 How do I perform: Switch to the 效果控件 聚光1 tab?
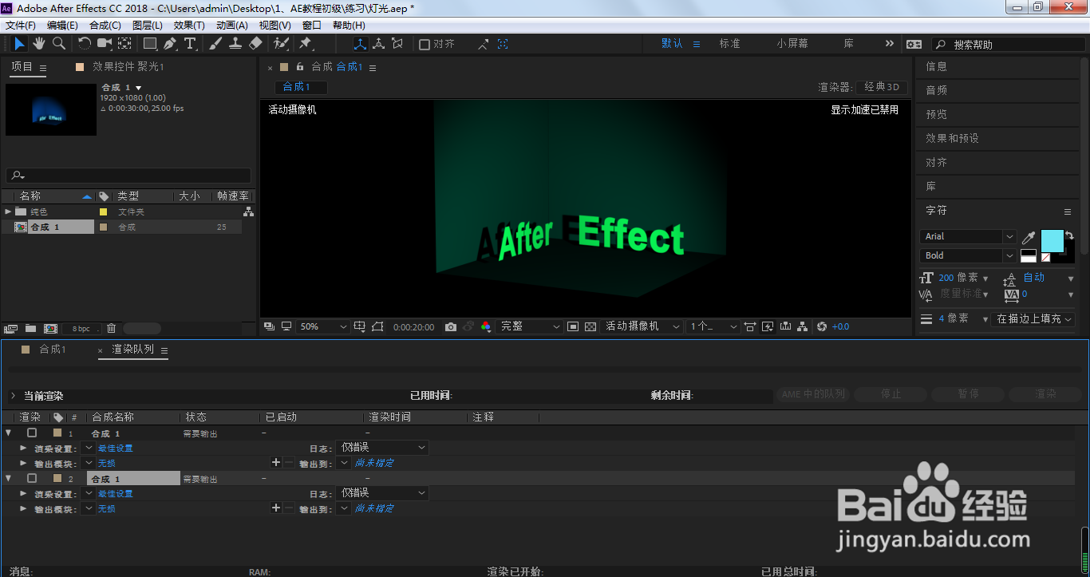point(128,67)
